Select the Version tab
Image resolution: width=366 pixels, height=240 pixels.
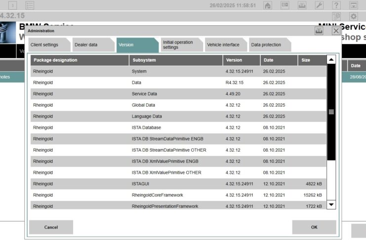tap(137, 45)
